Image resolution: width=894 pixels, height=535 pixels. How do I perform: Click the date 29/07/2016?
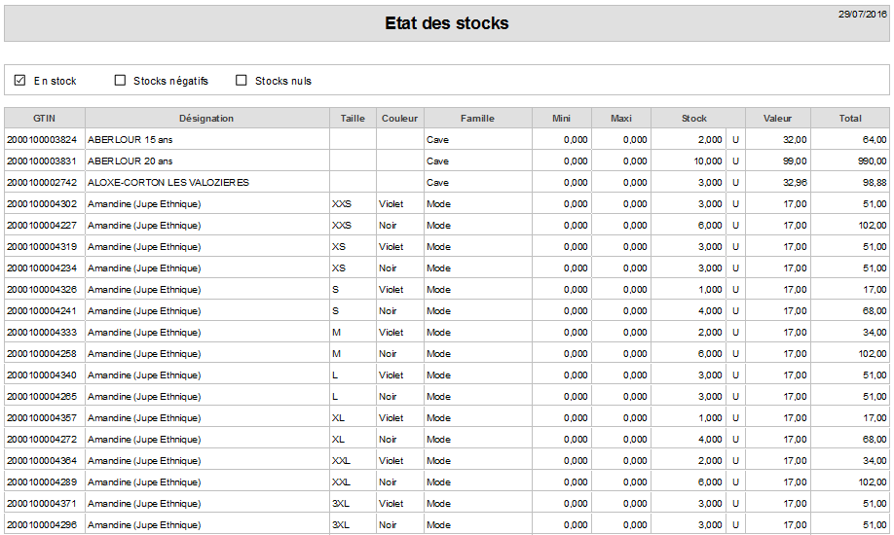pos(862,15)
